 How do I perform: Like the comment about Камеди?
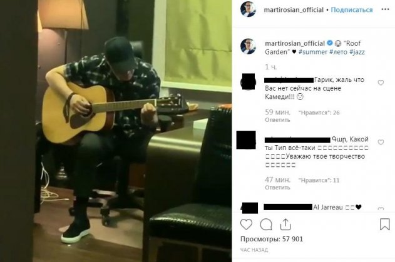point(381,83)
